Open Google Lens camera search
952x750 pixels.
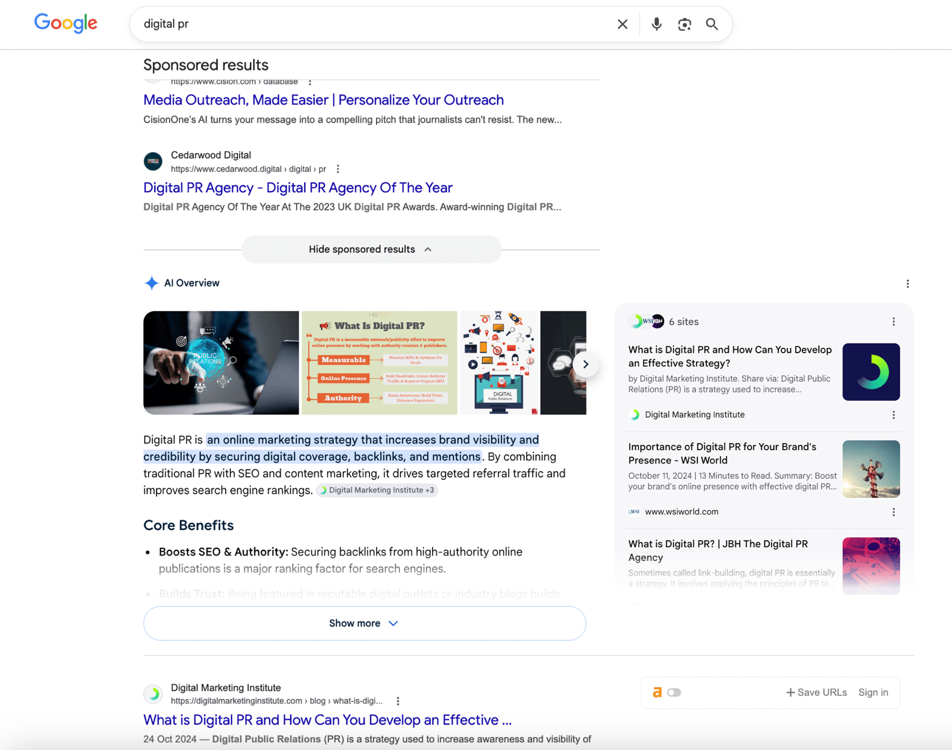coord(684,24)
